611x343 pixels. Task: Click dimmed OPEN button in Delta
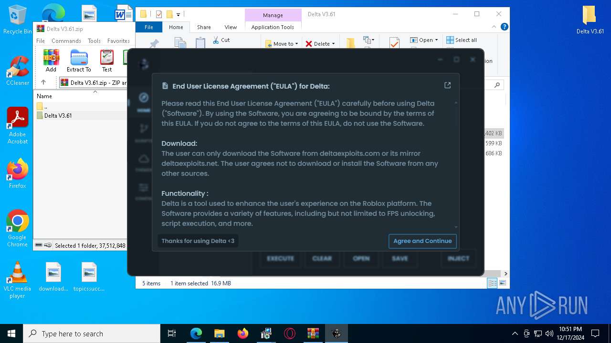361,258
